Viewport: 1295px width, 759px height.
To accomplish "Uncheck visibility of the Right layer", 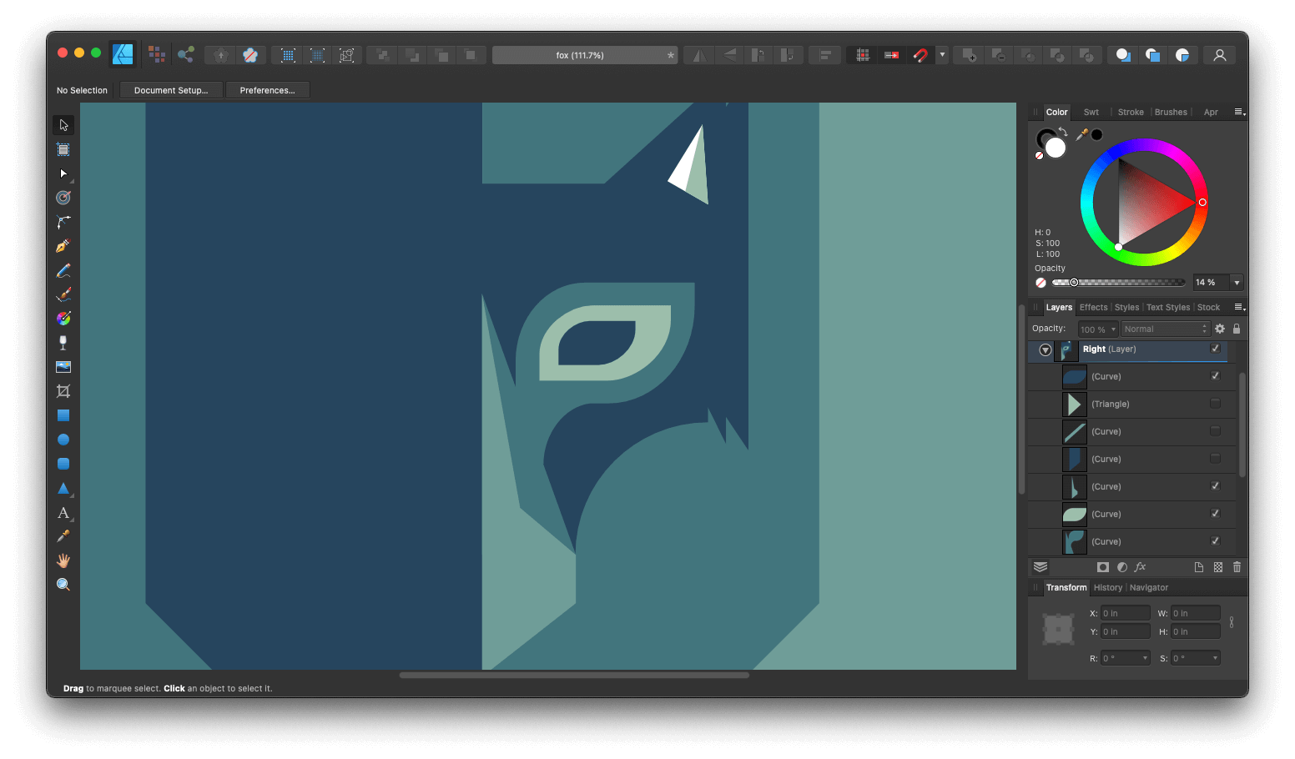I will click(1215, 349).
